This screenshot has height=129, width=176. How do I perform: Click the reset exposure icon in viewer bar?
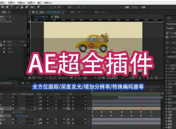point(156,78)
